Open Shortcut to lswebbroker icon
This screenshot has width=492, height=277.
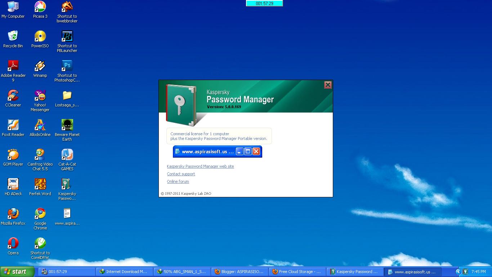67,12
